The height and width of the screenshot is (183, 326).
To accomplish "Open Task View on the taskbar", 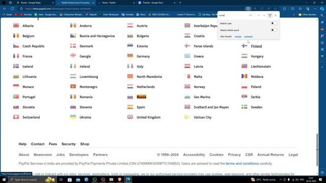I will [61, 179].
